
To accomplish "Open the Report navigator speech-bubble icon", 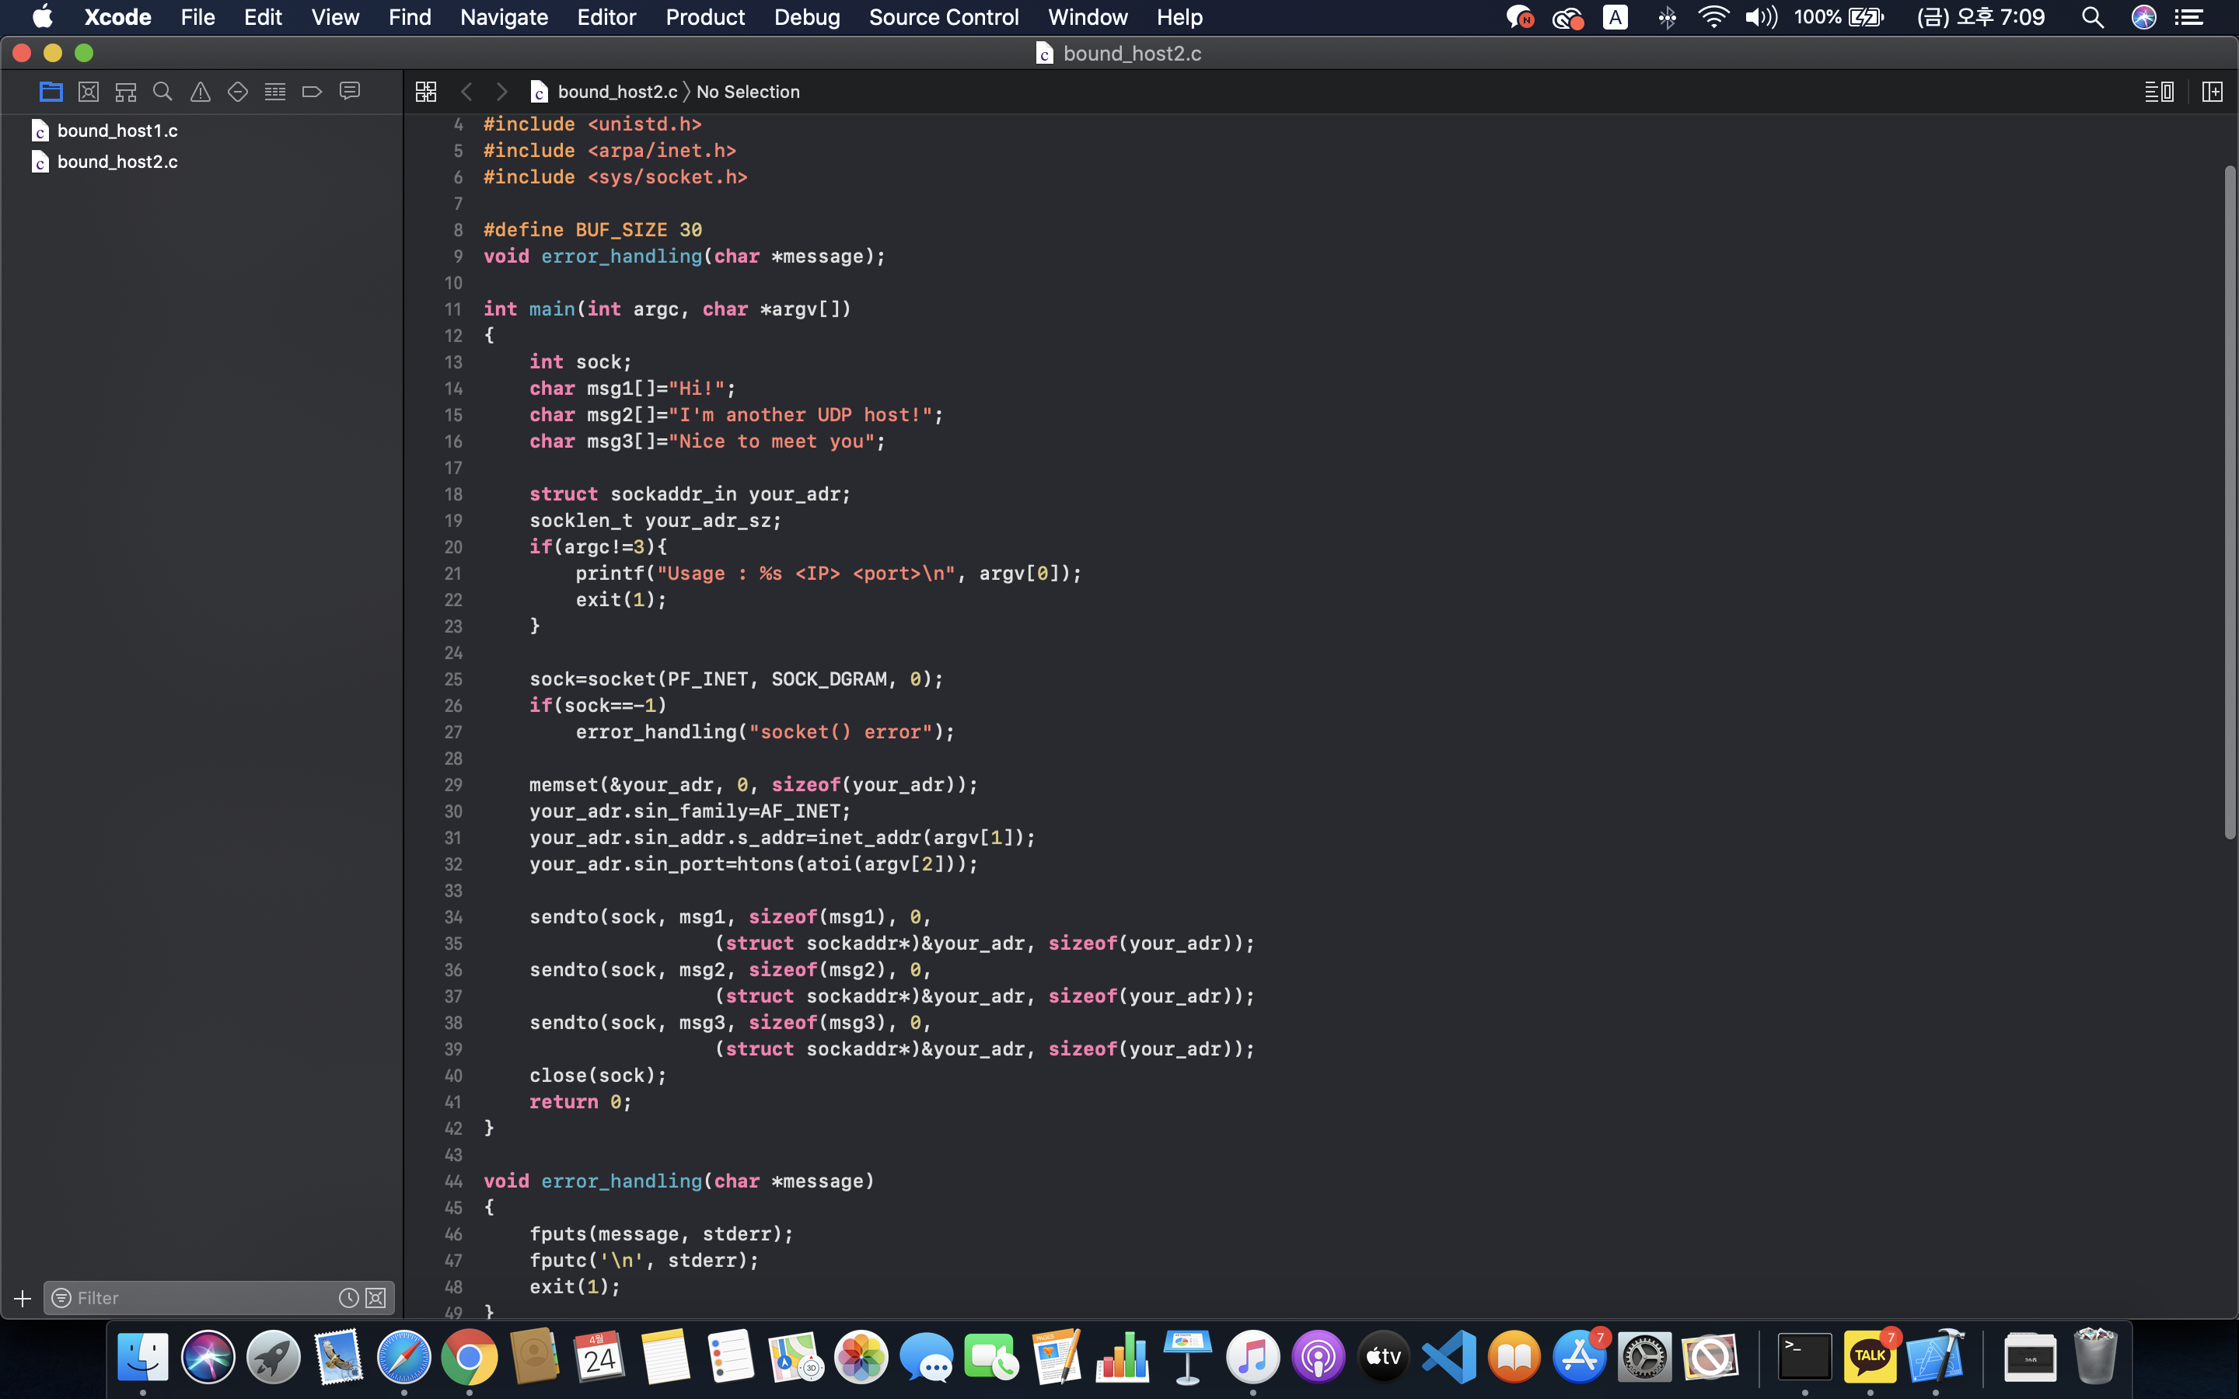I will (350, 92).
